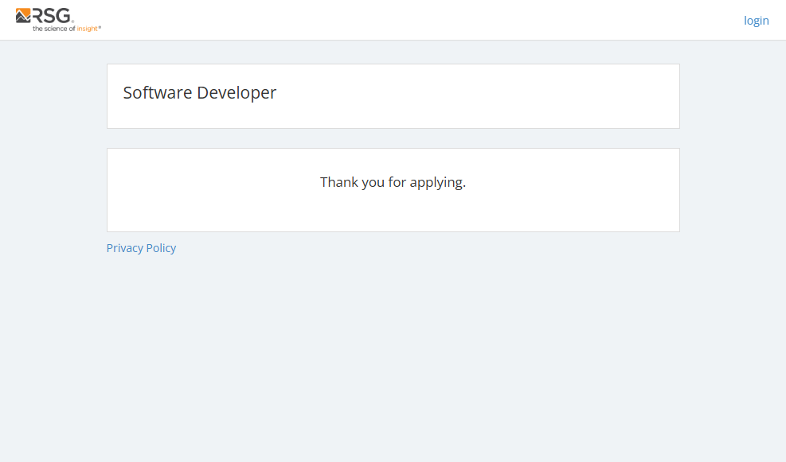
Task: Click the RSG wordmark letters in header
Action: (51, 15)
